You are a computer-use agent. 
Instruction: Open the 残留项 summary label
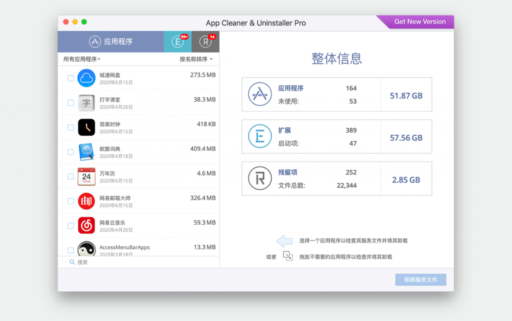(x=287, y=172)
